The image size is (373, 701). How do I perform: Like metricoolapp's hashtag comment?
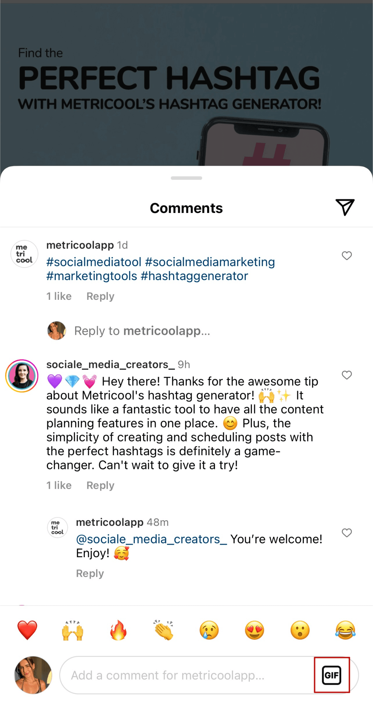(x=347, y=255)
